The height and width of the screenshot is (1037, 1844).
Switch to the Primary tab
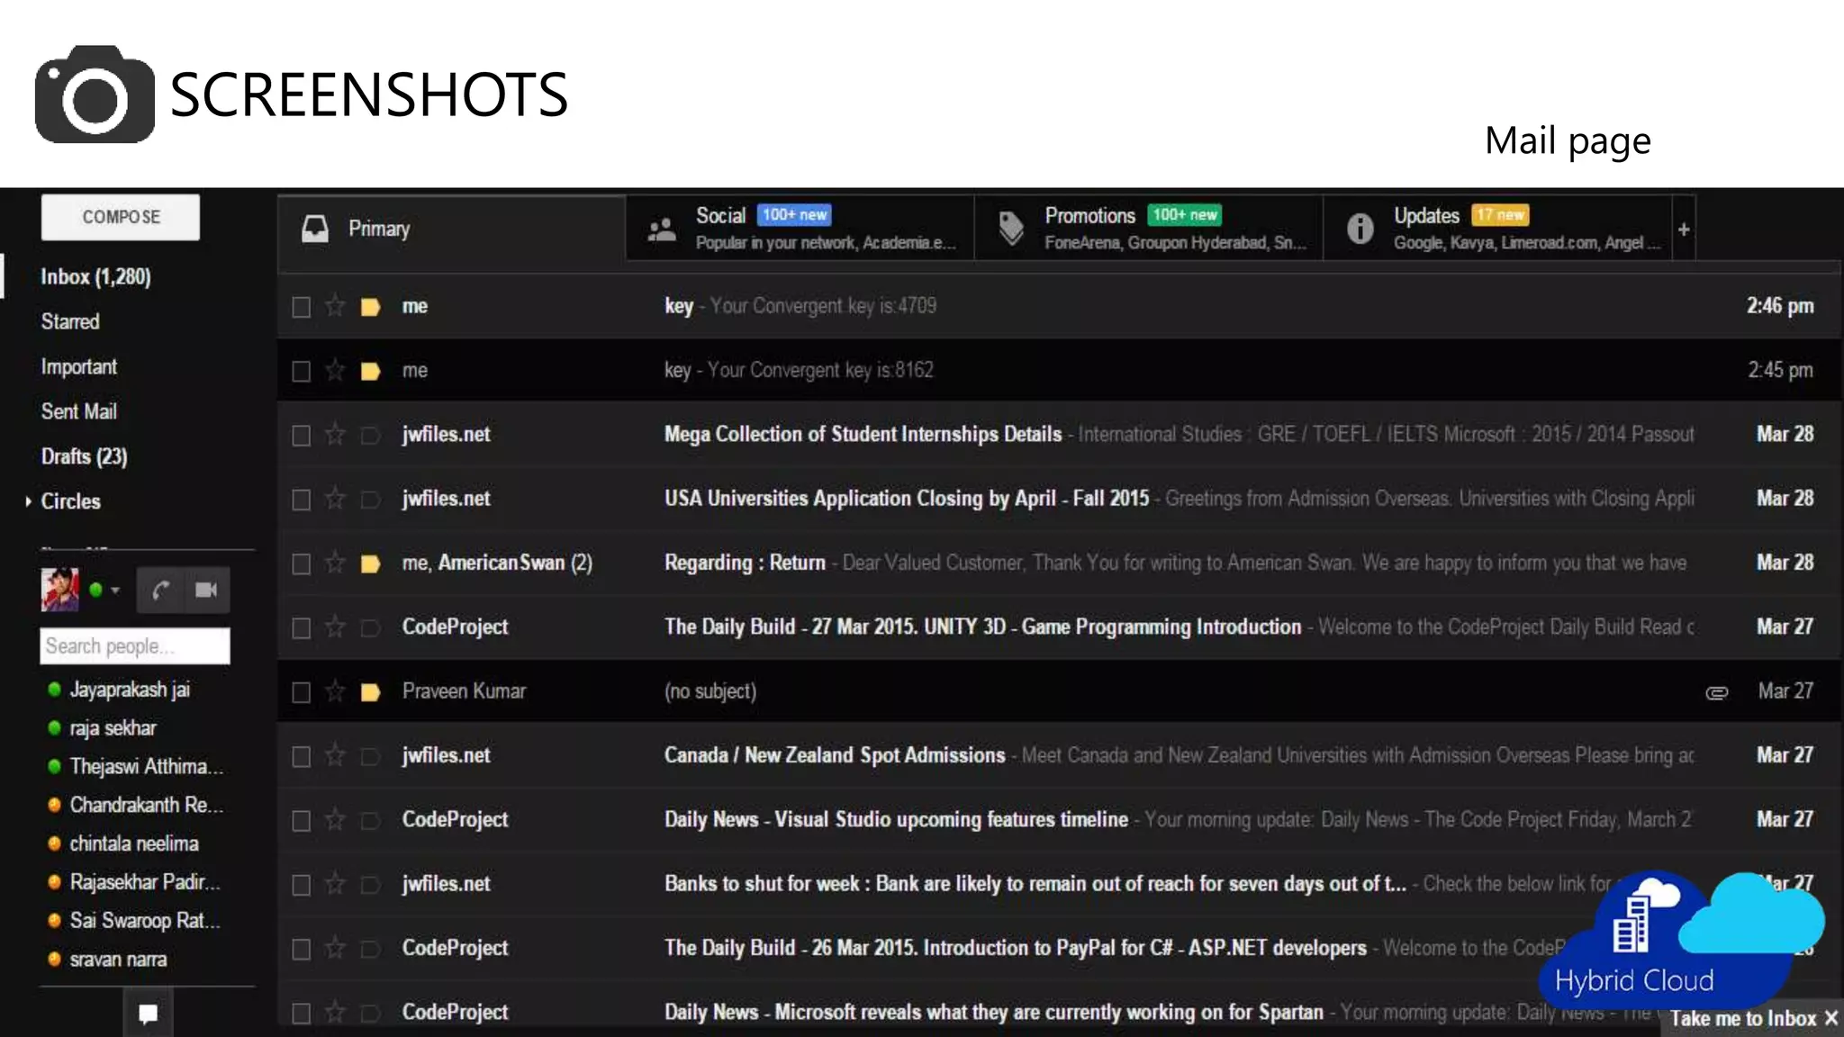(451, 229)
